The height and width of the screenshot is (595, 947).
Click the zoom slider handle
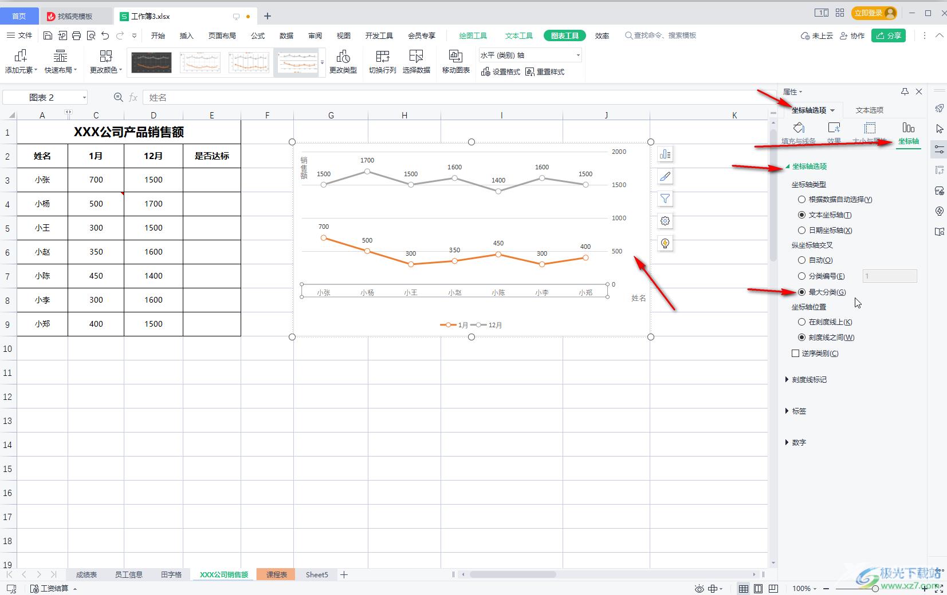(x=875, y=588)
